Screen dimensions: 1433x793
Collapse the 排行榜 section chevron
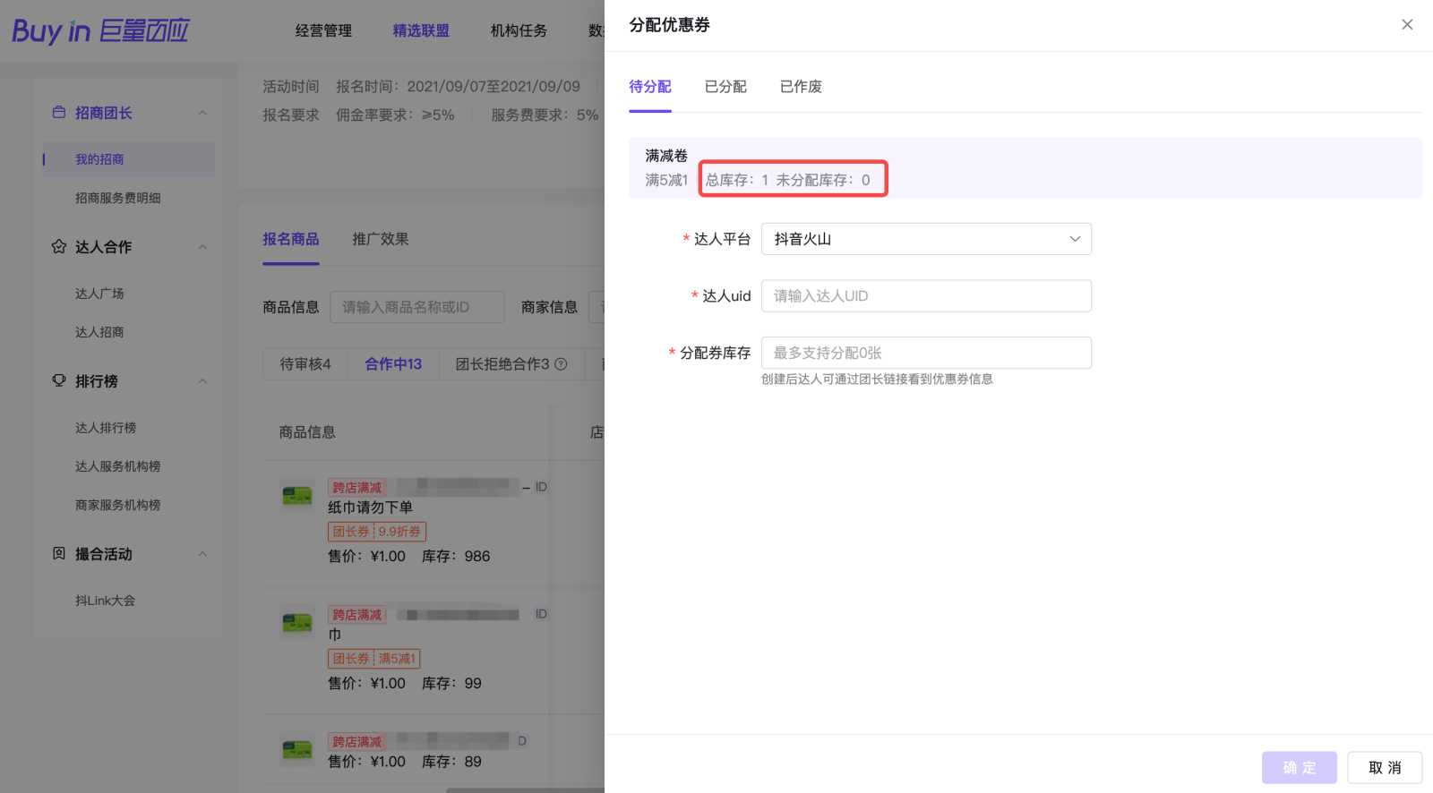point(202,381)
